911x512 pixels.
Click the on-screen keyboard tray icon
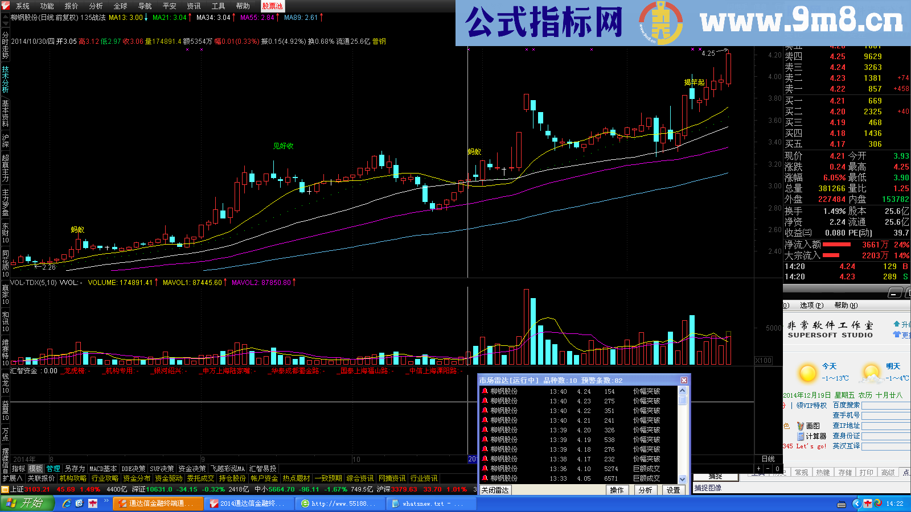[842, 504]
